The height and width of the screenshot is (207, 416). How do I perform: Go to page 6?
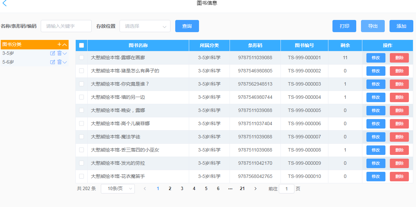coord(218,189)
